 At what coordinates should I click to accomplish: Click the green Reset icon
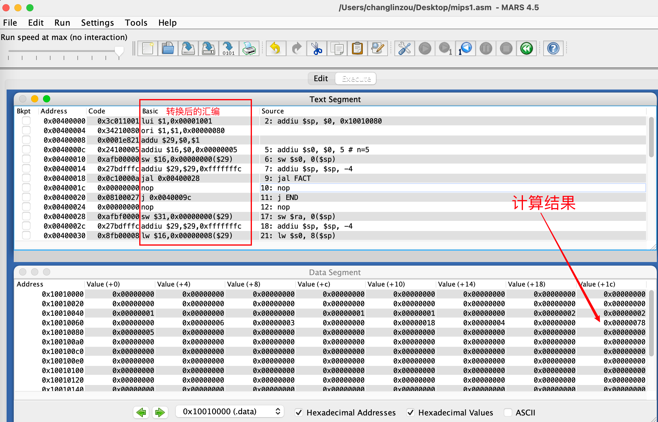coord(526,48)
